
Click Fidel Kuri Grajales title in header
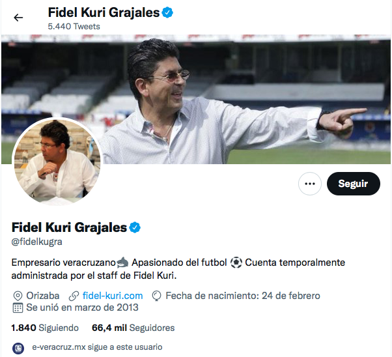104,12
